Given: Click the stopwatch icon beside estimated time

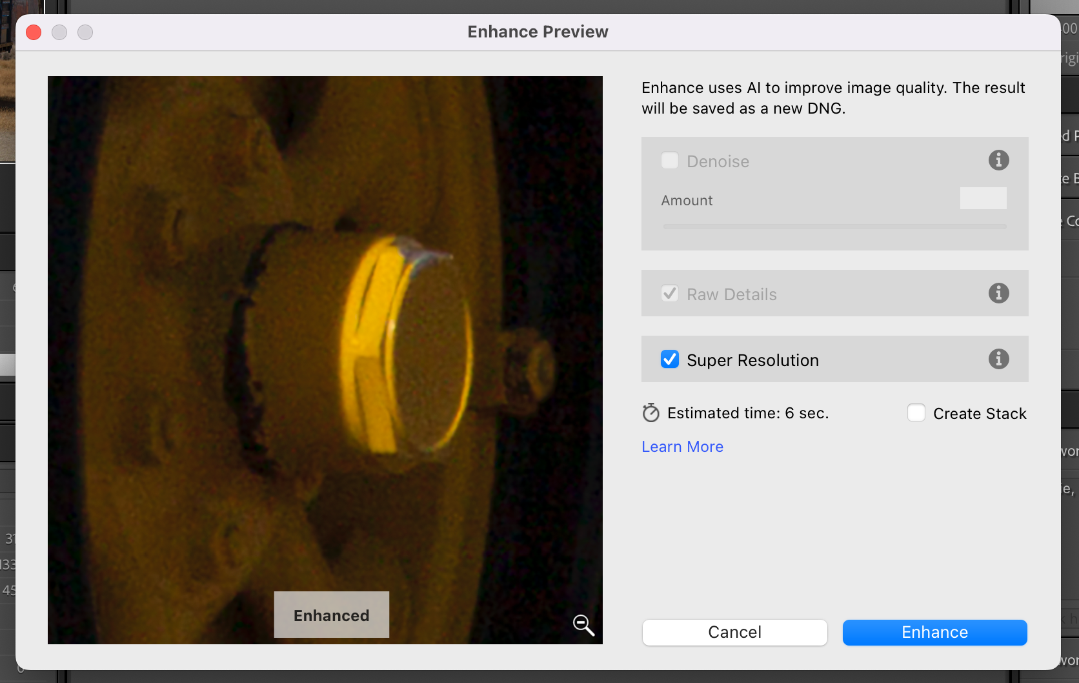Looking at the screenshot, I should click(x=651, y=413).
